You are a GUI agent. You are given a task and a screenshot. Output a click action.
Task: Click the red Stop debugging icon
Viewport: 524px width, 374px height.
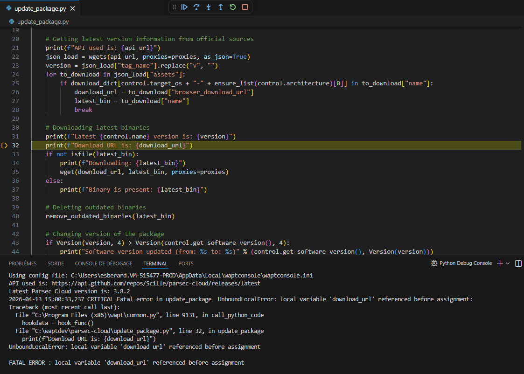(244, 7)
